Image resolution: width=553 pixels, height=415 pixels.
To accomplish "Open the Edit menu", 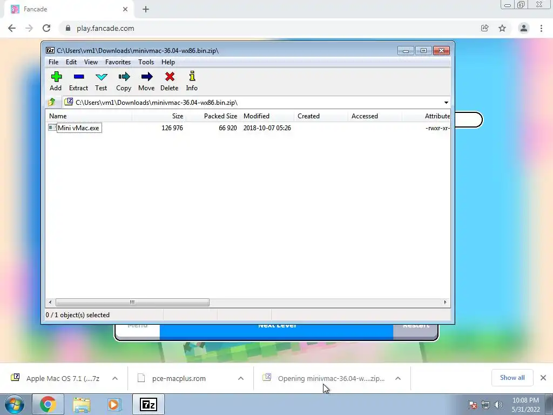I will (71, 62).
